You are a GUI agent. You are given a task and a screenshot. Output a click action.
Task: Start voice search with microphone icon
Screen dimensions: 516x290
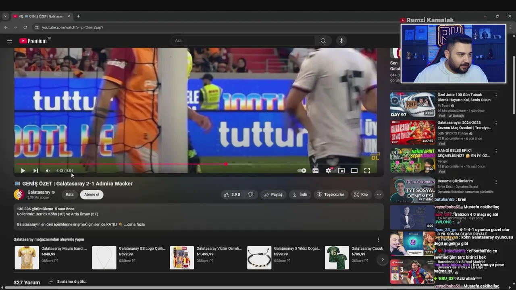coord(341,41)
